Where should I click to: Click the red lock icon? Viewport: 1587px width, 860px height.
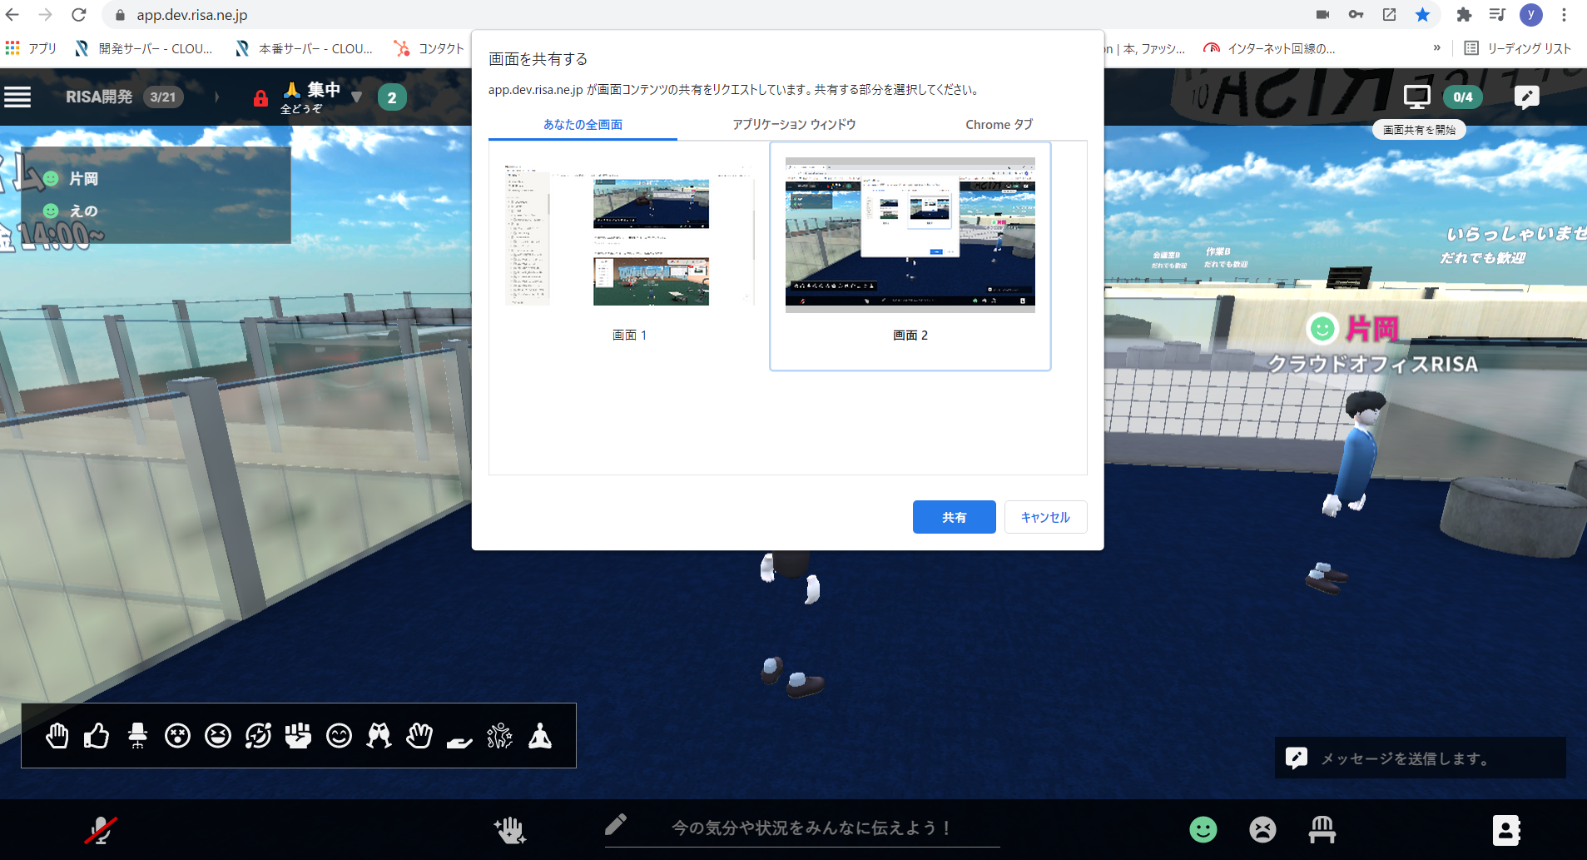point(260,98)
